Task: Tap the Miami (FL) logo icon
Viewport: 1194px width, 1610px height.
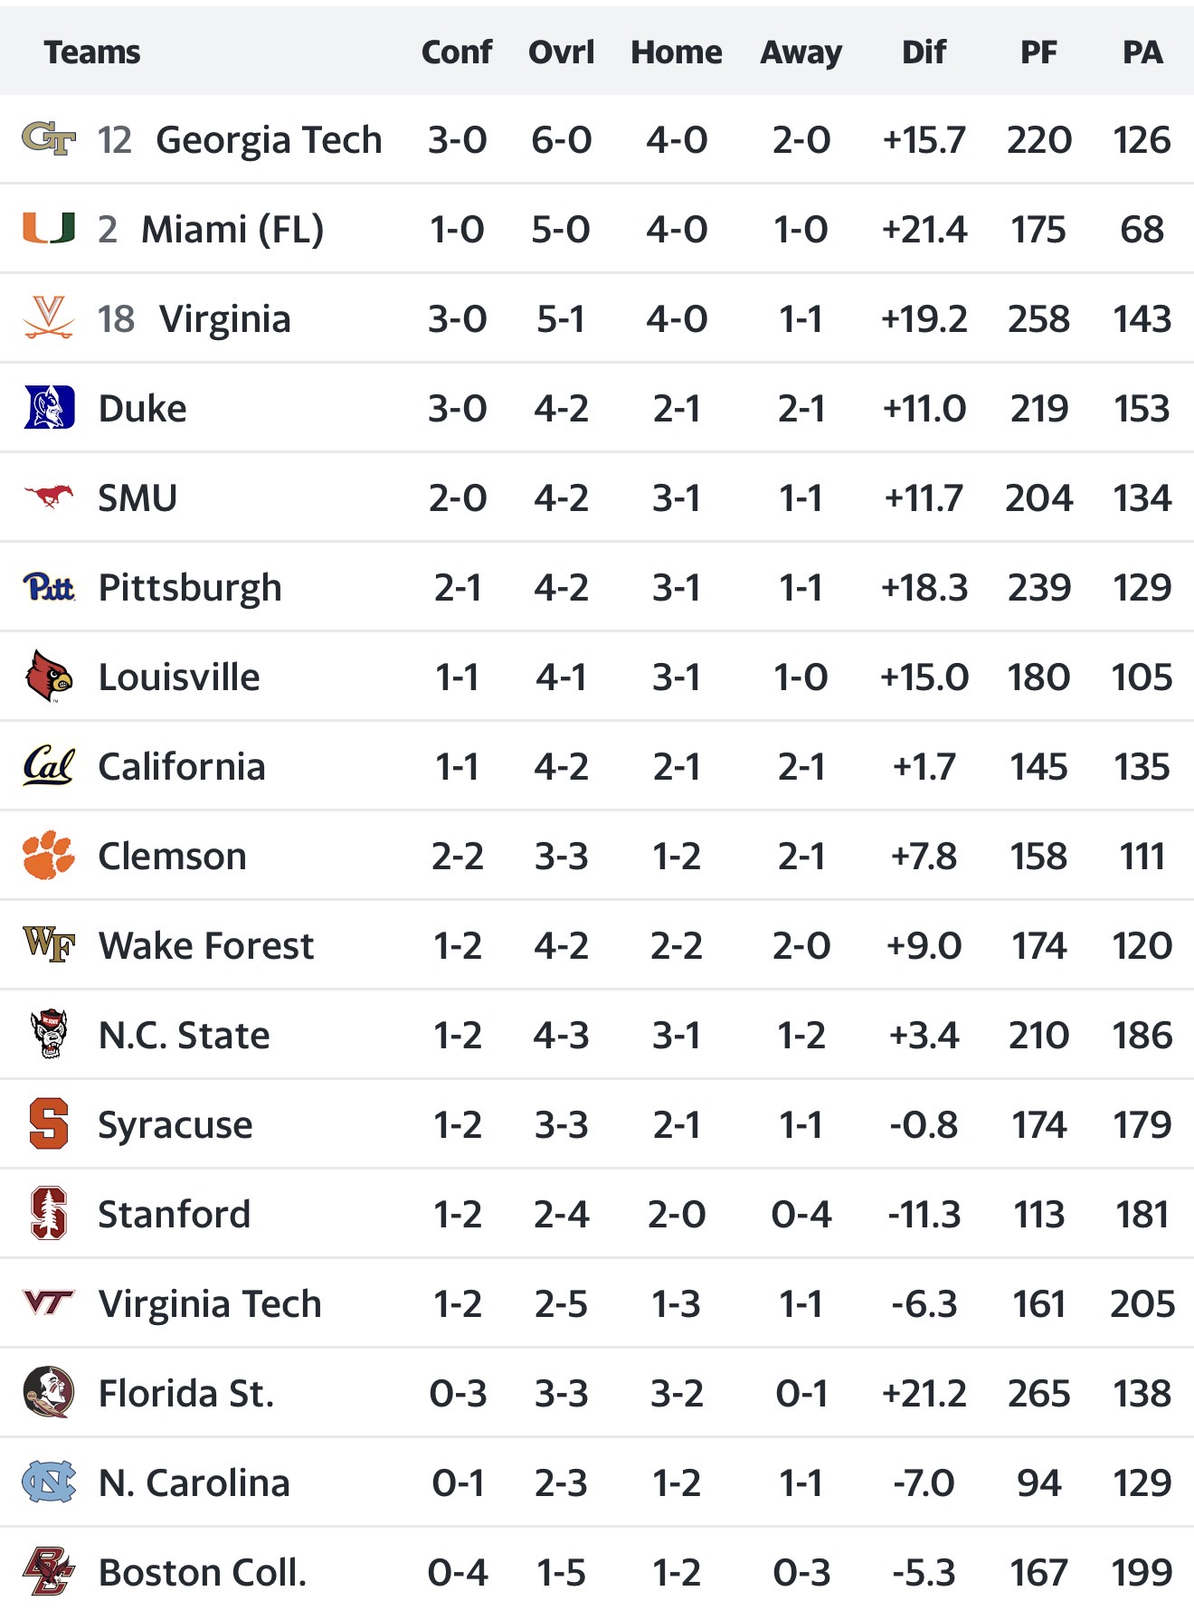Action: coord(48,229)
